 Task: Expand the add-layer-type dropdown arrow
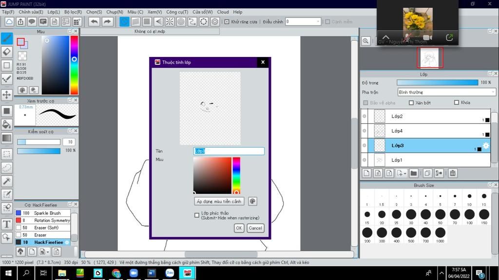(405, 173)
